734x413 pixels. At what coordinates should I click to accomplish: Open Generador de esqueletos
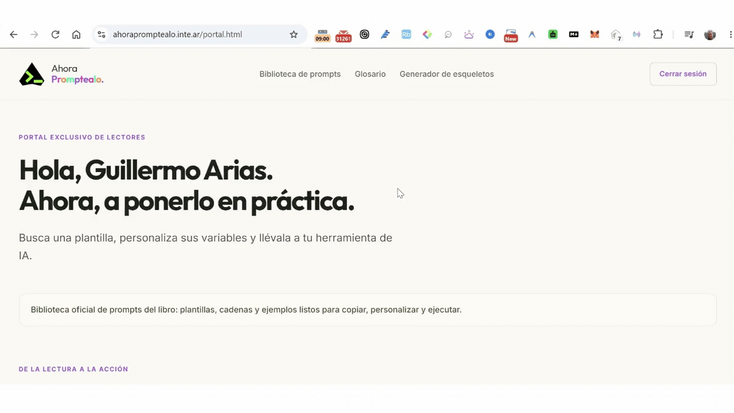(x=447, y=74)
